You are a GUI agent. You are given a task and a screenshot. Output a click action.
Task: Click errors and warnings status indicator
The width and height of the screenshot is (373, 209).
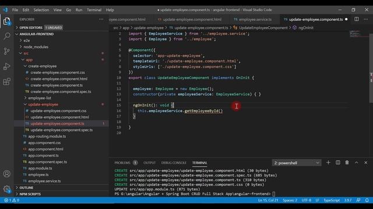tap(12, 200)
